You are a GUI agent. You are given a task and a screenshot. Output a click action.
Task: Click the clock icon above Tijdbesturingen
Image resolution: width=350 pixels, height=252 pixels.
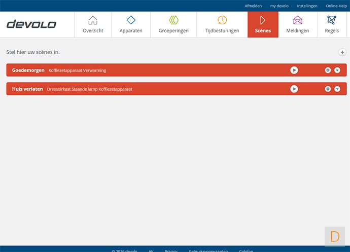coord(222,20)
